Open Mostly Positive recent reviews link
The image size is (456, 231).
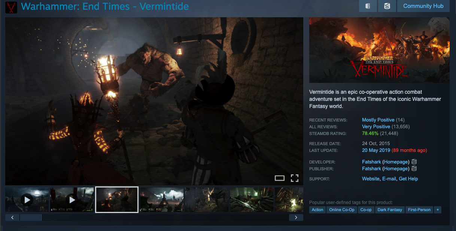tap(378, 120)
